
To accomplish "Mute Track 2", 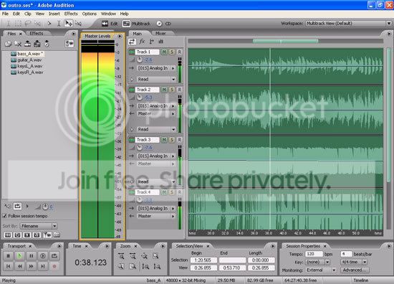I will 164,90.
